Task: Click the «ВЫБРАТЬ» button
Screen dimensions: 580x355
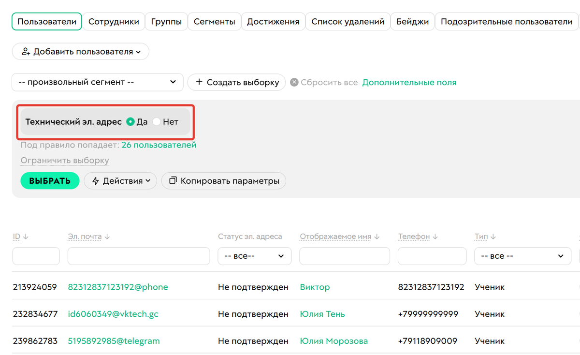Action: 50,180
